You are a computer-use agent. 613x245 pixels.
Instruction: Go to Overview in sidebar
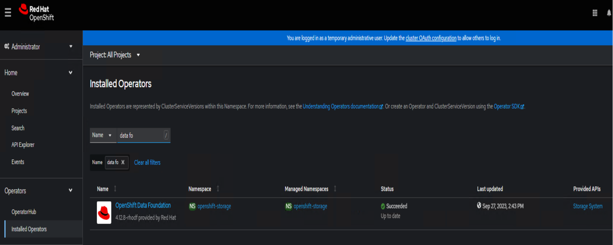20,94
